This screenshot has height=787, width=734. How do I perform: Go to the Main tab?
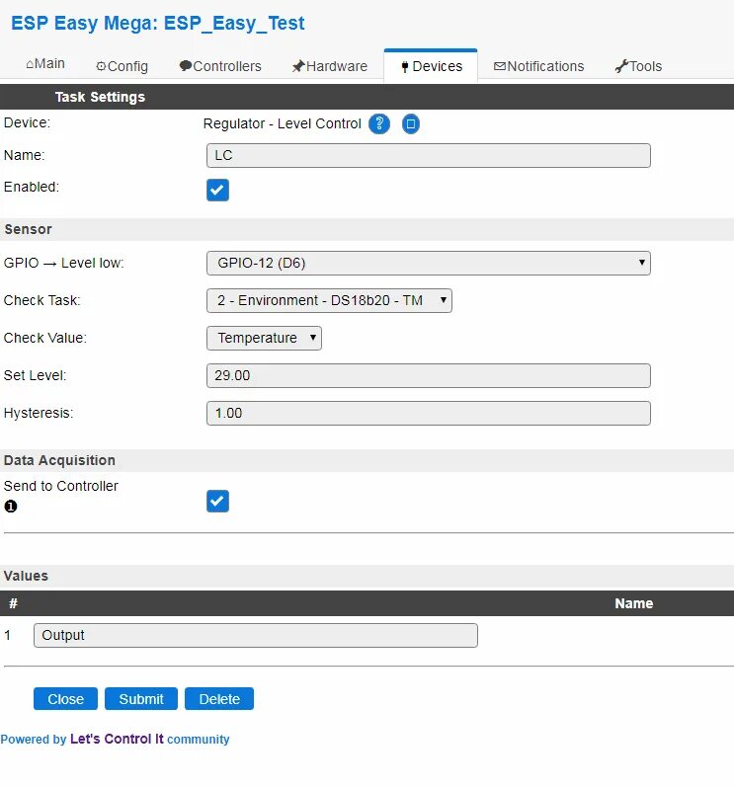(45, 64)
